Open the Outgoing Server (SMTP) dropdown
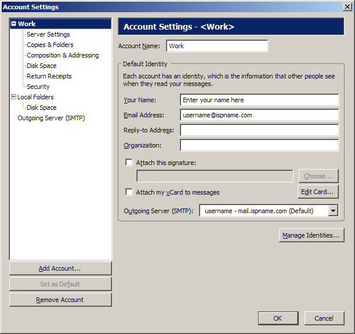 [333, 211]
